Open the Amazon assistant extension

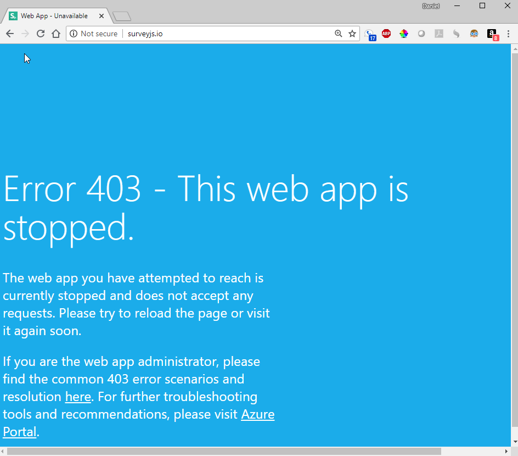click(492, 35)
